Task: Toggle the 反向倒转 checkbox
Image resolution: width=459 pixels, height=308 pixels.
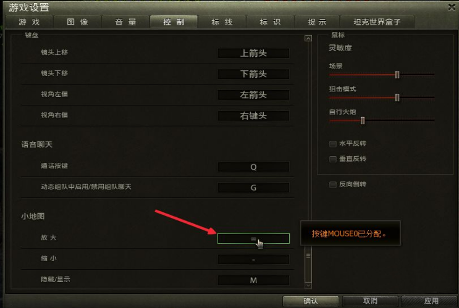Action: tap(332, 185)
